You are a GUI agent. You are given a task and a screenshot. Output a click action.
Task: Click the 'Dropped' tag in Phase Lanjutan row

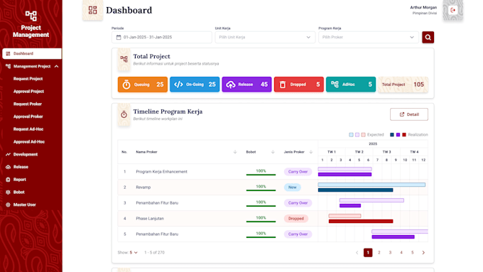coord(296,219)
